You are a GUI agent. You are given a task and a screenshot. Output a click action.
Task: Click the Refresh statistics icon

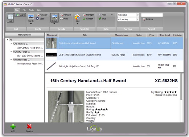click(x=84, y=19)
